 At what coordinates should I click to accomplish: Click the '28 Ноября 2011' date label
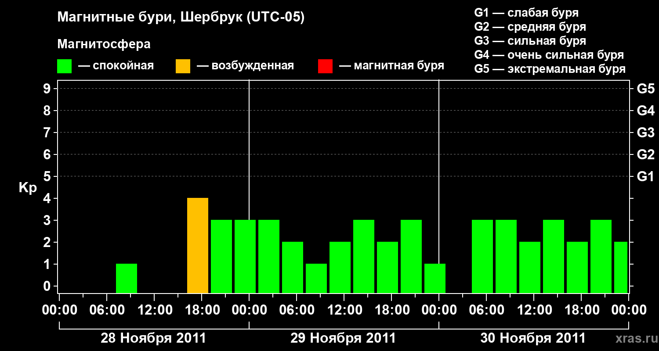153,338
